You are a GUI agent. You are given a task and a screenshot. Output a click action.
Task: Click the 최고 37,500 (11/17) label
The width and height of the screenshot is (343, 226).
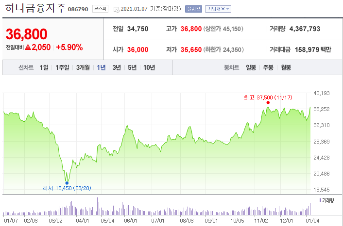268,97
